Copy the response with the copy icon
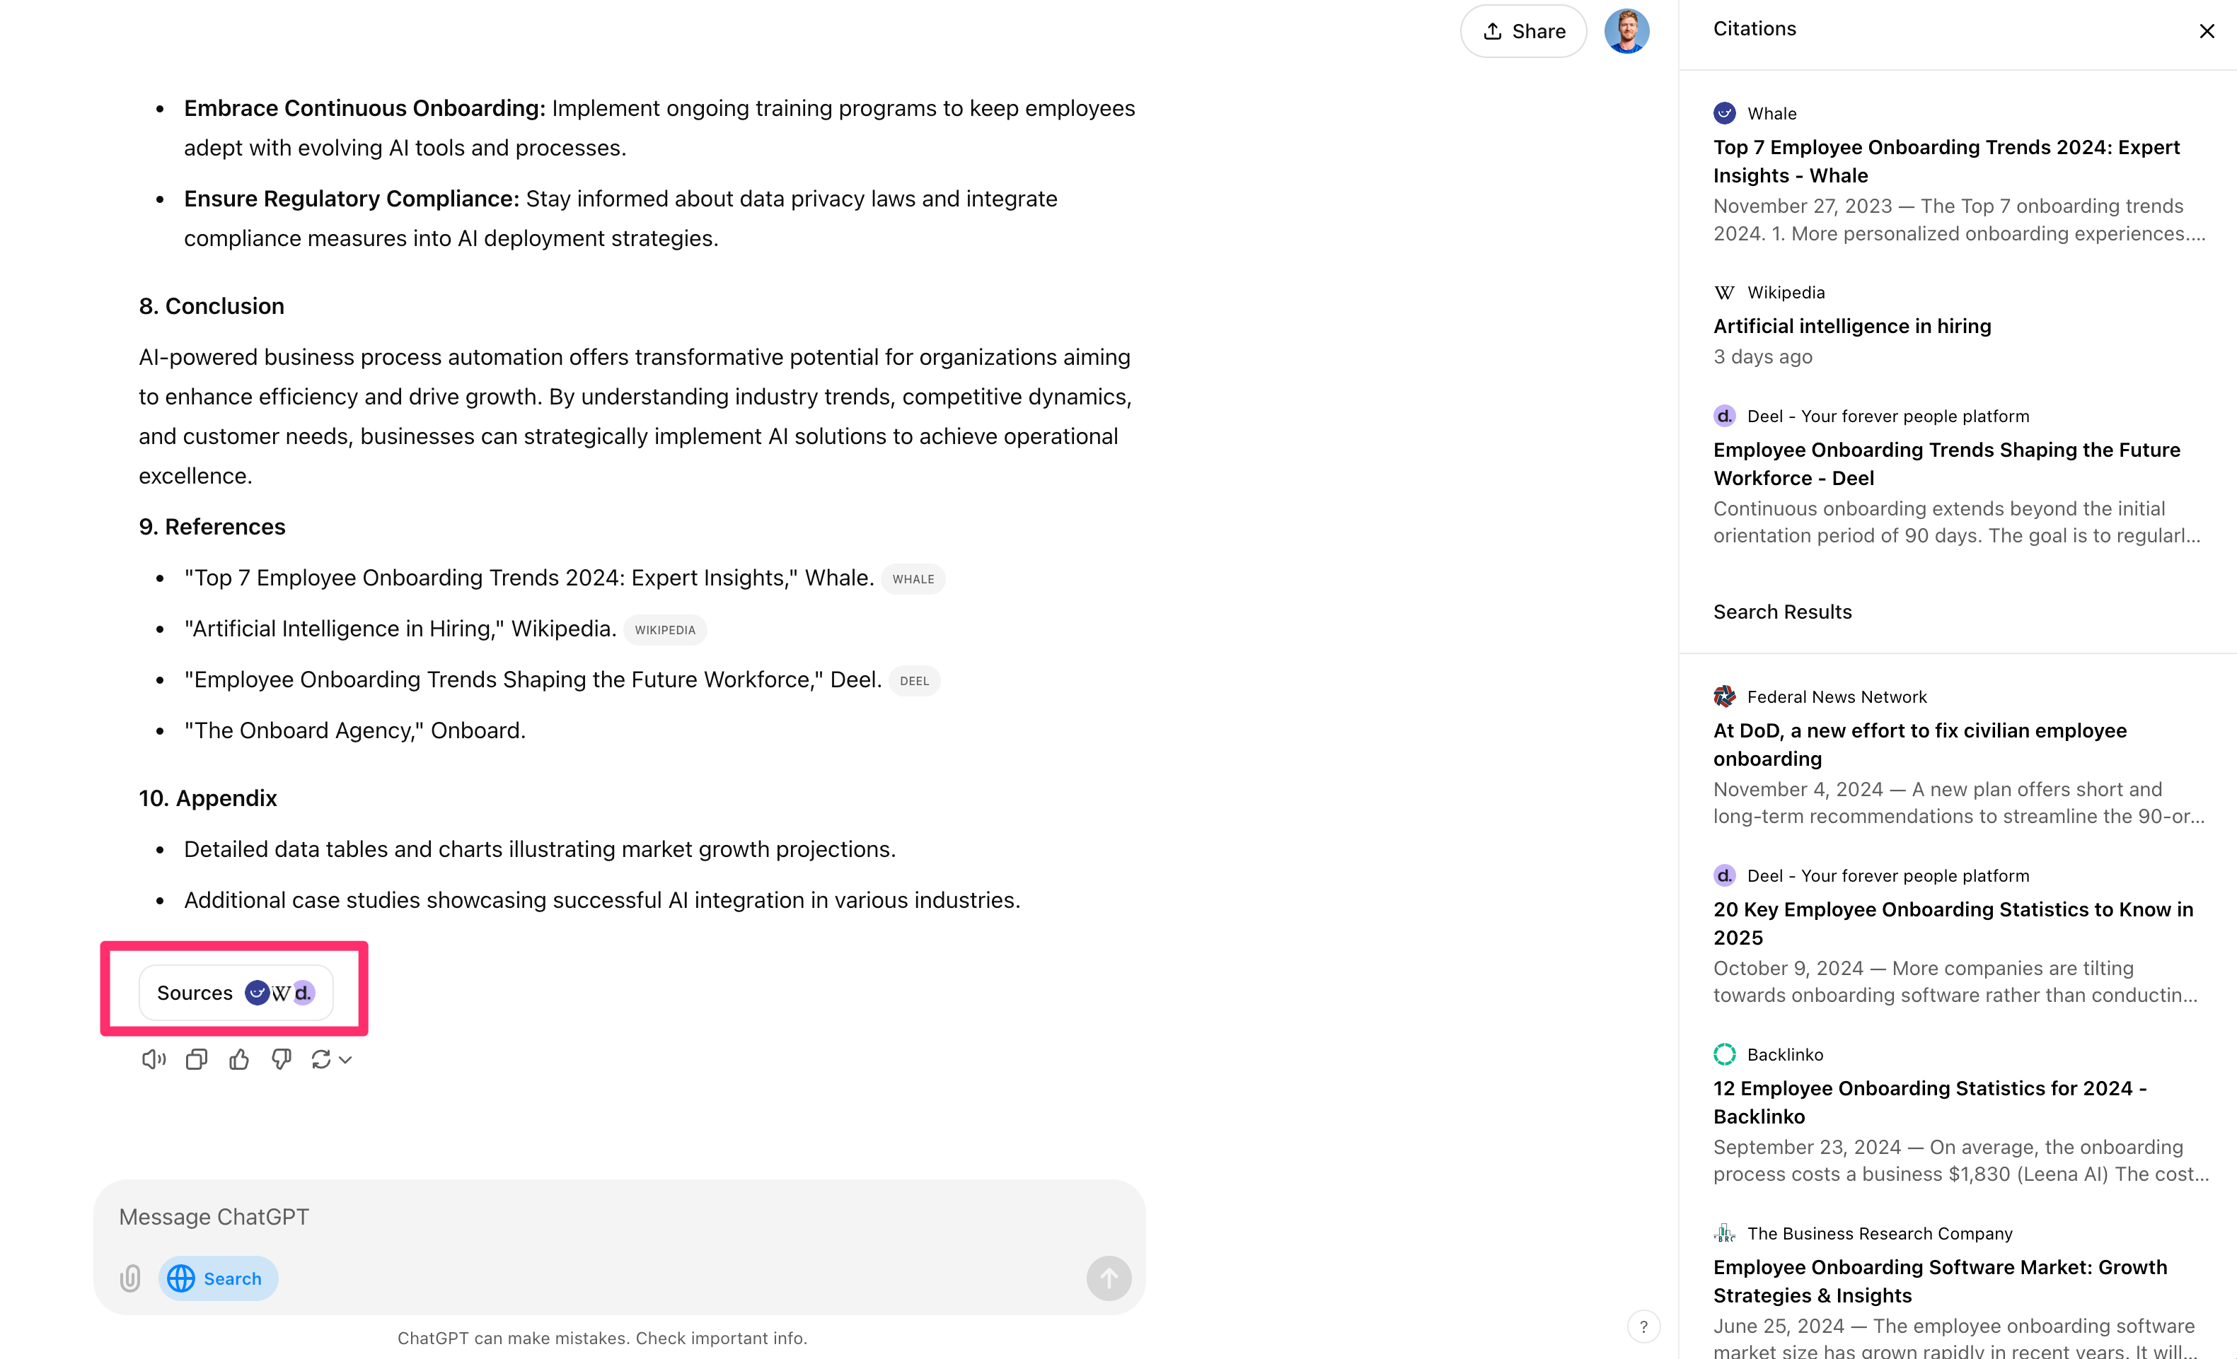Screen dimensions: 2237x1359 click(196, 1060)
